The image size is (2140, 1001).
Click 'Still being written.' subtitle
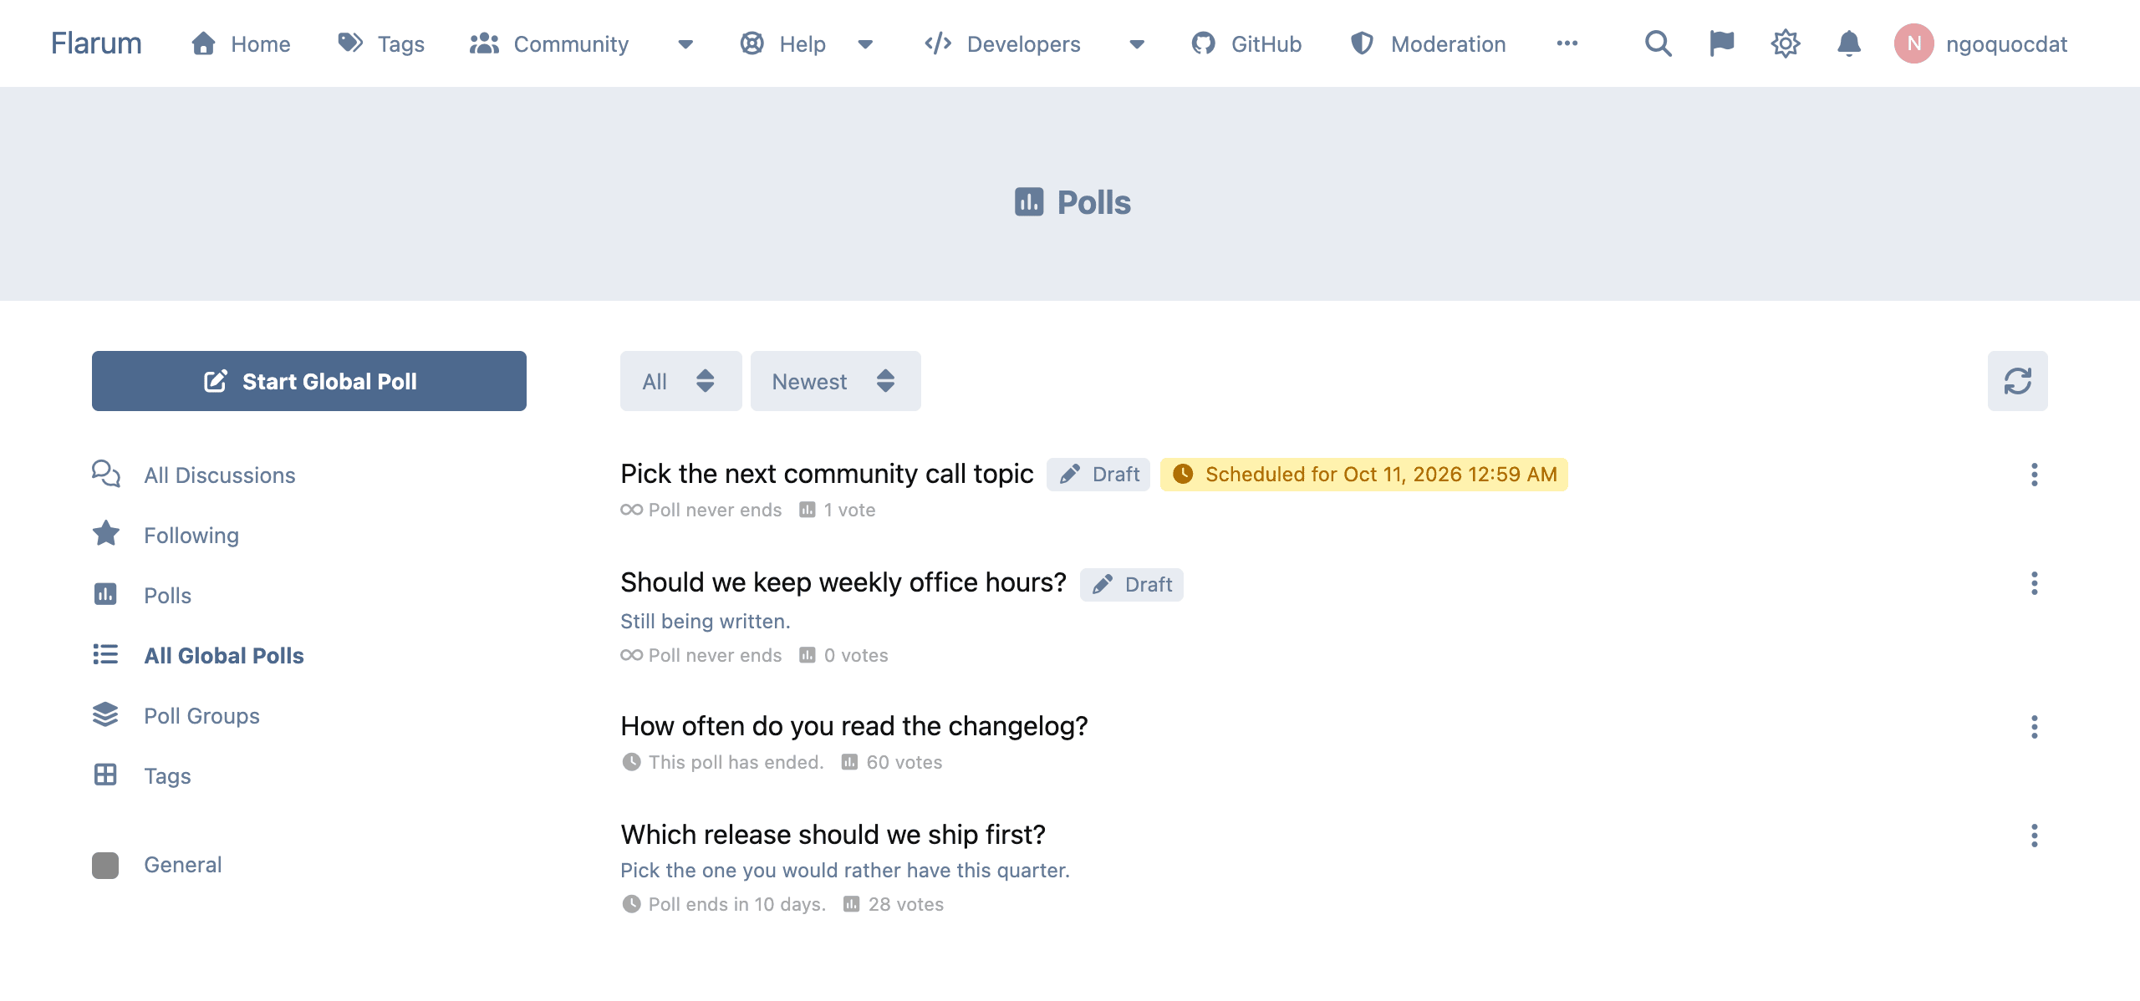tap(705, 621)
